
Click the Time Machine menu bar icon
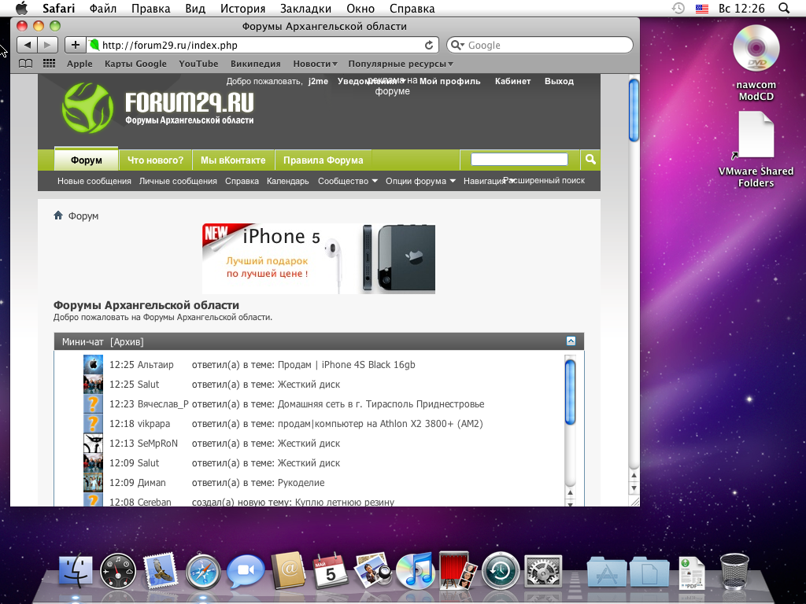click(678, 8)
